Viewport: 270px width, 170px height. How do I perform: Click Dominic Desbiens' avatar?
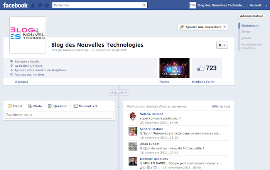(133, 161)
